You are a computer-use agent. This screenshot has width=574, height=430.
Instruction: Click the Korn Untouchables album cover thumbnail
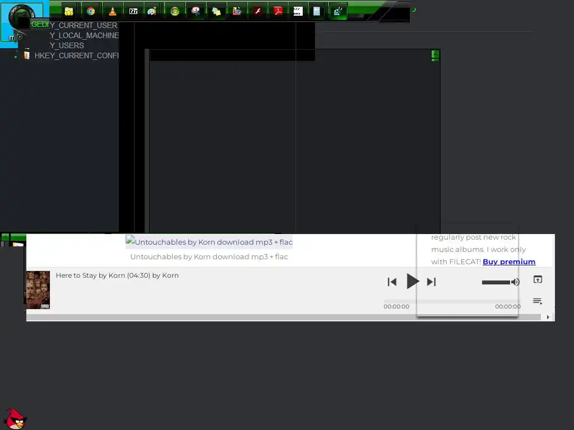pos(38,290)
